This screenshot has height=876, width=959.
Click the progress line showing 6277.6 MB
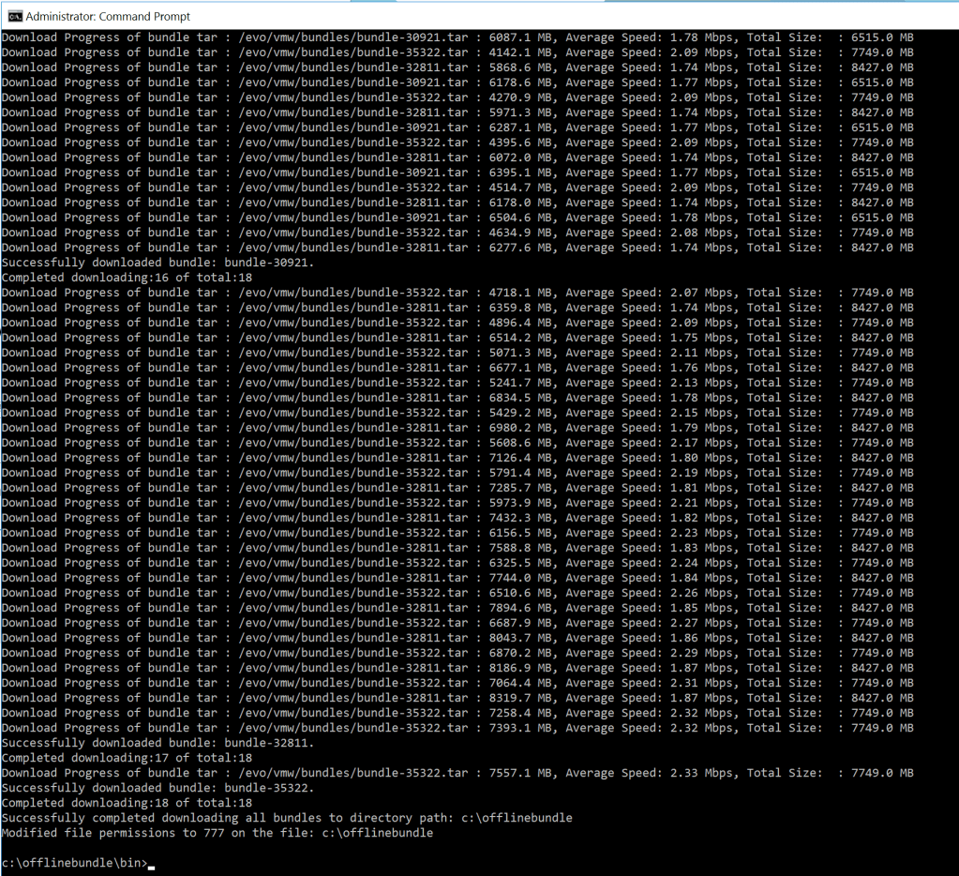point(457,248)
